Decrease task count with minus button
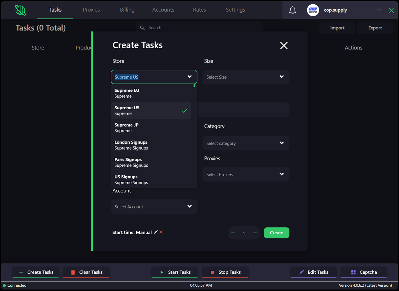The image size is (399, 291). (233, 233)
